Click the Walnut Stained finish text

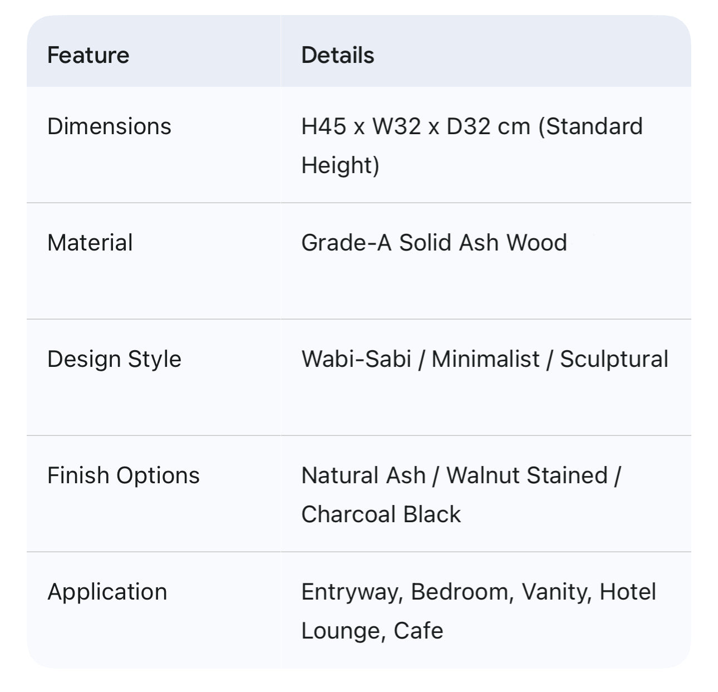[x=527, y=475]
